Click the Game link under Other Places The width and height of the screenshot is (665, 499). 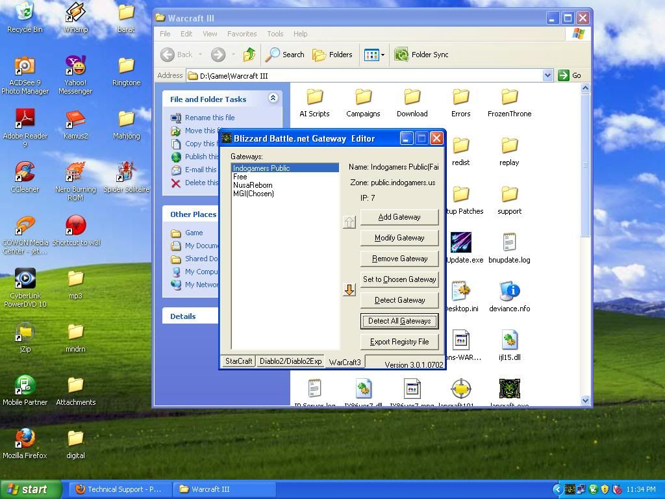click(194, 233)
